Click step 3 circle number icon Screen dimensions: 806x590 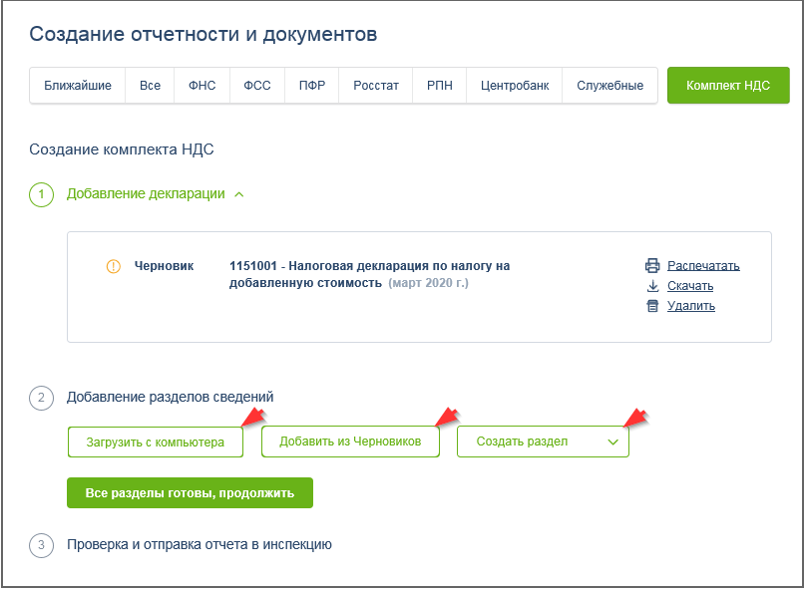click(x=41, y=545)
